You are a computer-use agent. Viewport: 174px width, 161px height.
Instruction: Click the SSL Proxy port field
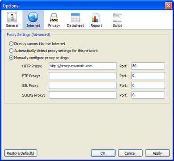[x=148, y=85]
